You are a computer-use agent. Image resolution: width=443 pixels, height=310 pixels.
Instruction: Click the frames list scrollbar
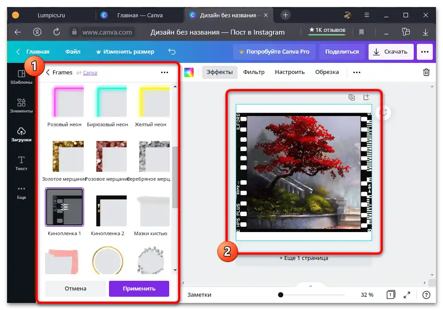click(x=175, y=178)
